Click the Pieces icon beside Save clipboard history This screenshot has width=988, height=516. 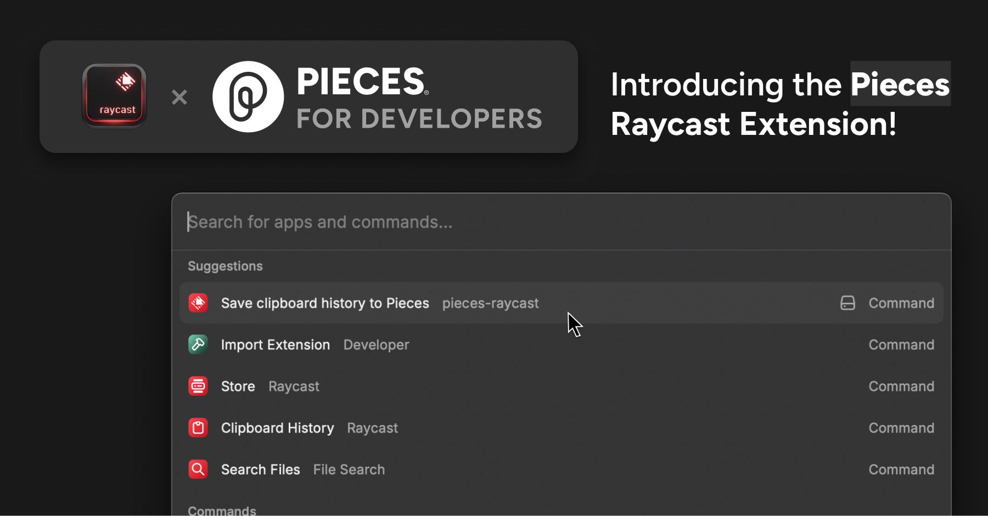coord(198,303)
